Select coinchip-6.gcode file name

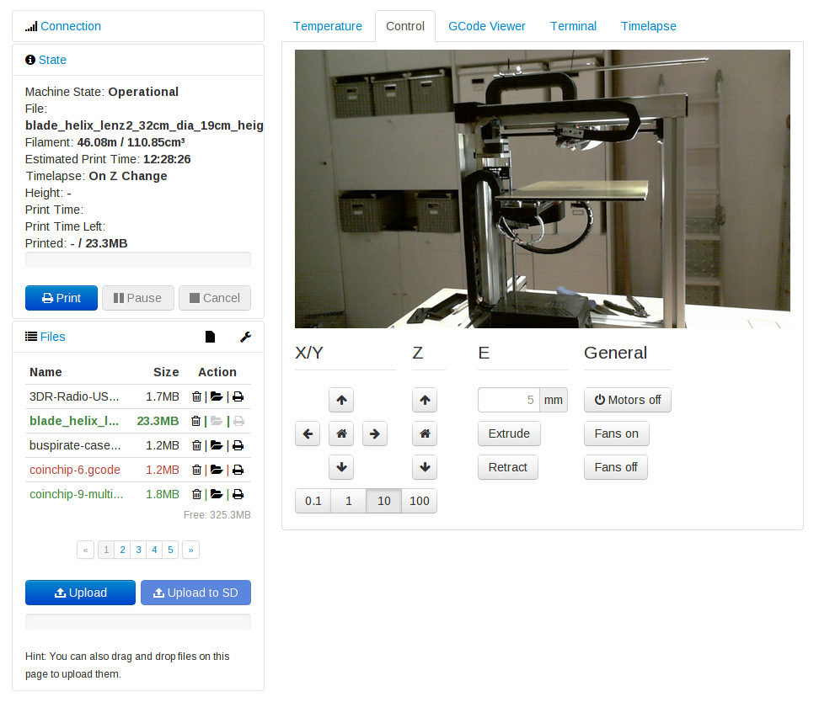coord(75,470)
